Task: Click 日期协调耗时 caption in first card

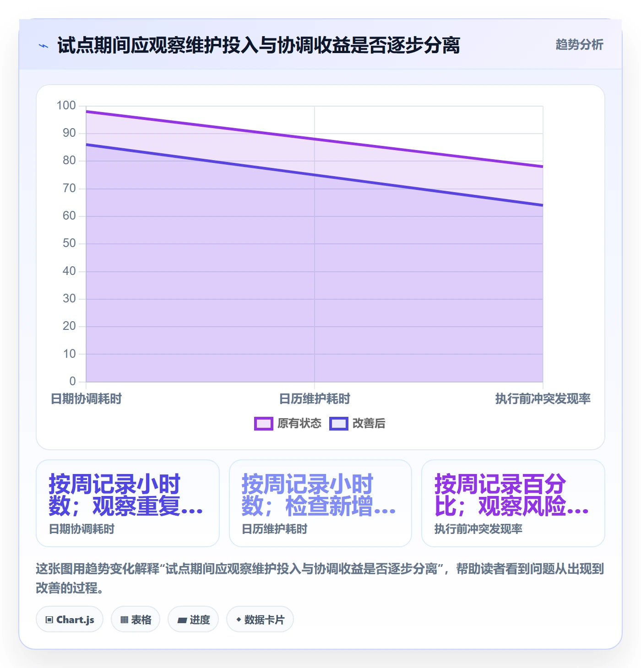Action: click(82, 529)
